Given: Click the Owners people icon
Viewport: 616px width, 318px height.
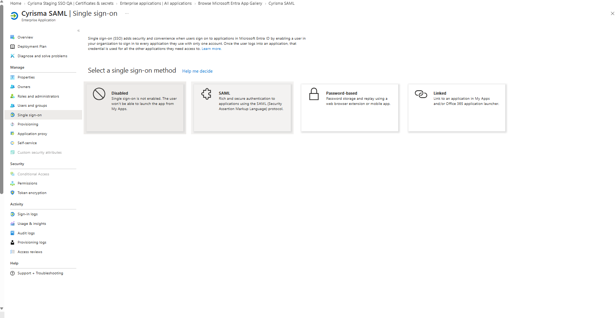Looking at the screenshot, I should (12, 87).
